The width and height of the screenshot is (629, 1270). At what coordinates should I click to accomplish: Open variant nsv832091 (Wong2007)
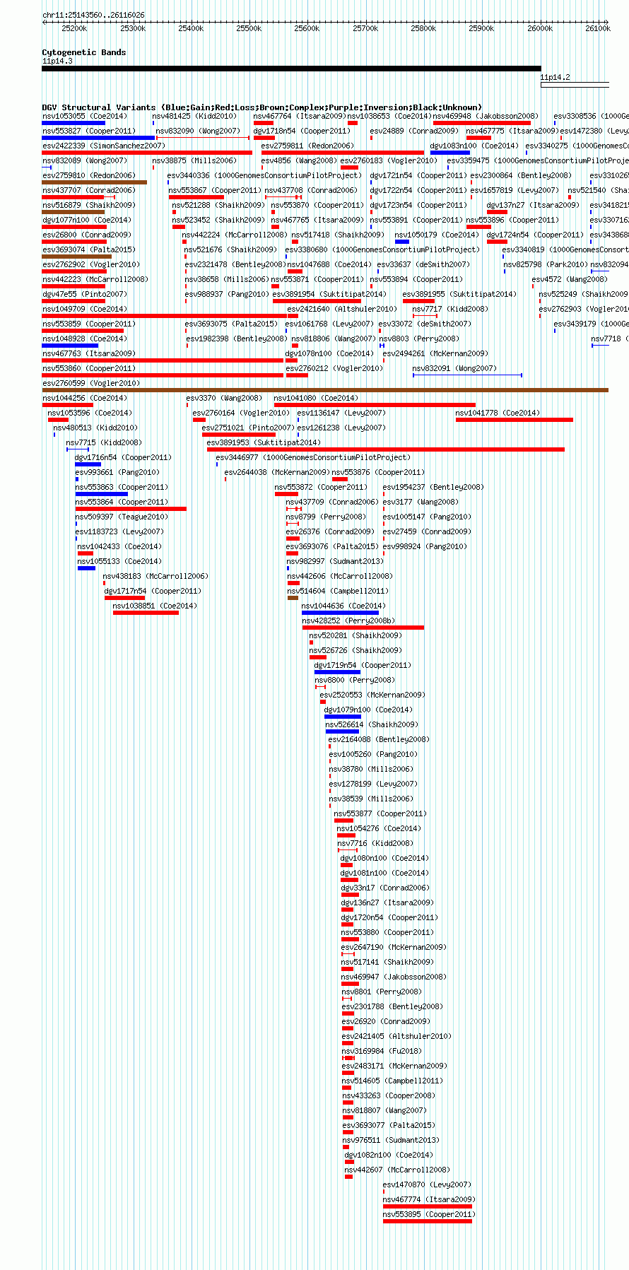click(454, 368)
